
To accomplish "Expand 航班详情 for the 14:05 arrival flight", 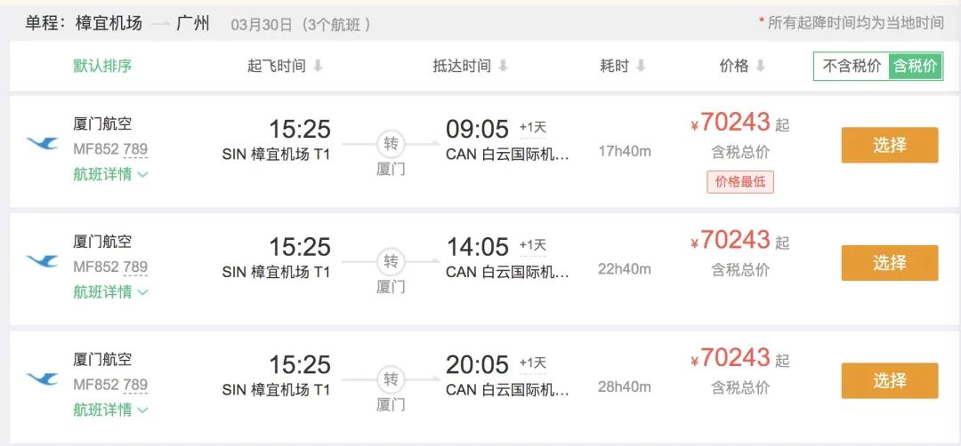I will click(110, 292).
